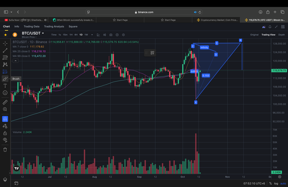Click the trash icon to remove drawings
288x187 pixels.
tap(5, 150)
